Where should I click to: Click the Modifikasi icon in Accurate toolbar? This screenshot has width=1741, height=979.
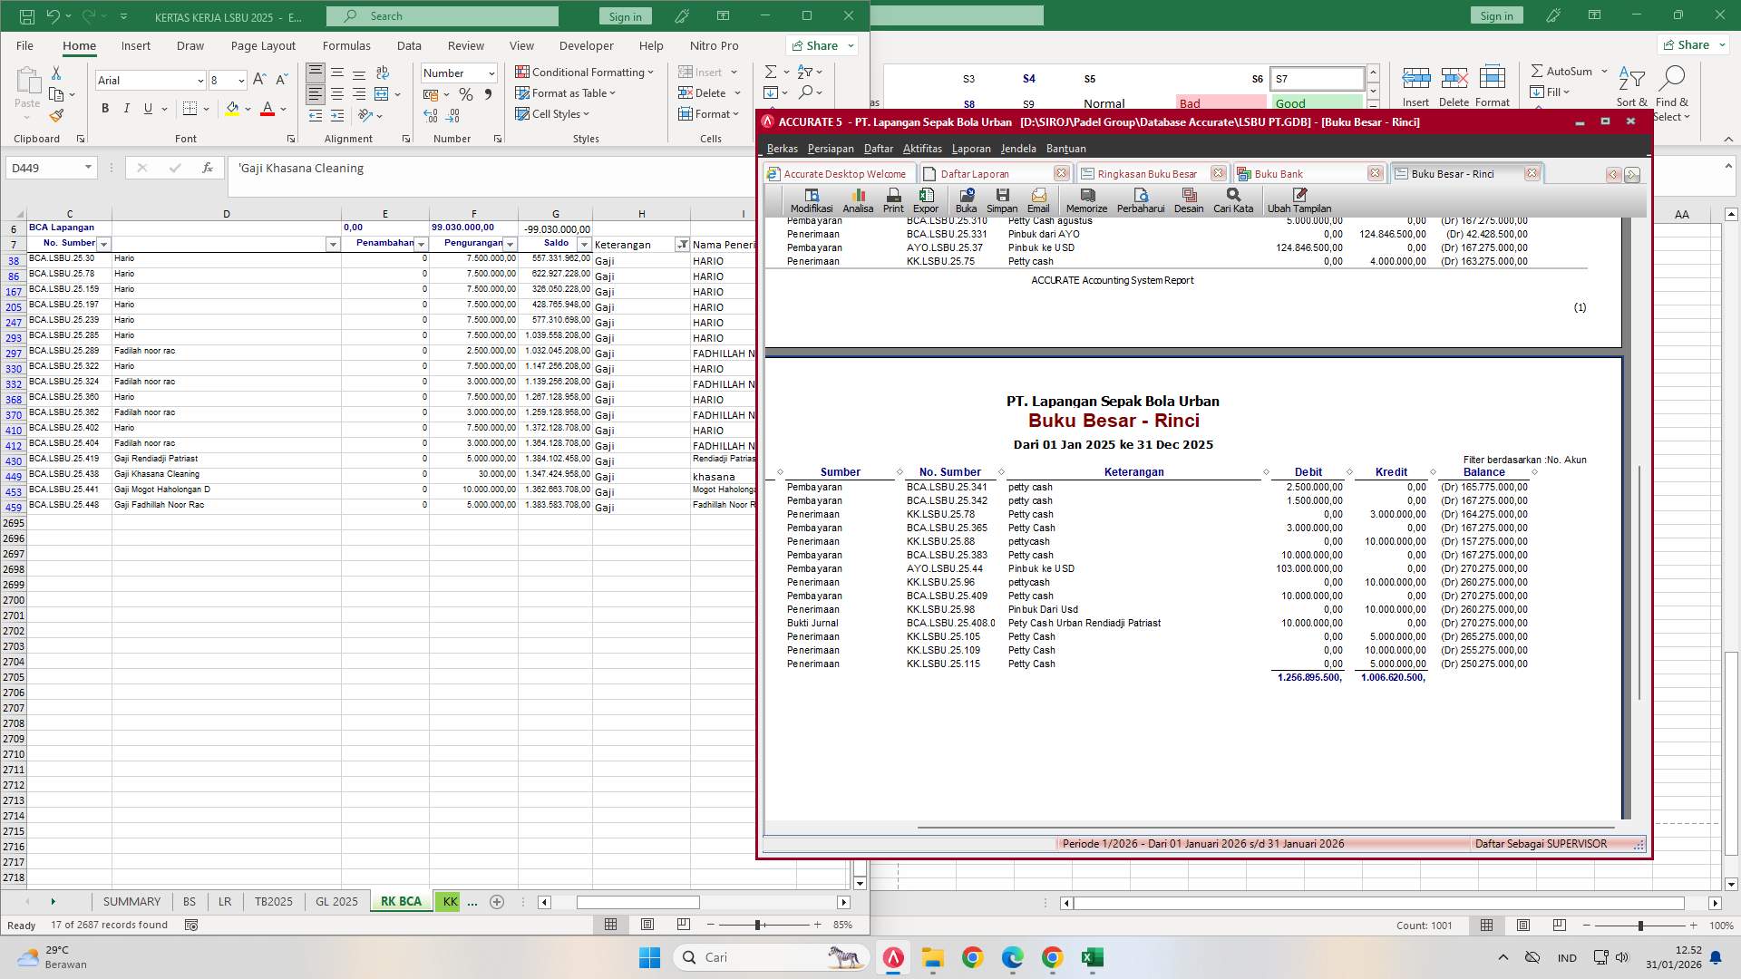point(811,200)
